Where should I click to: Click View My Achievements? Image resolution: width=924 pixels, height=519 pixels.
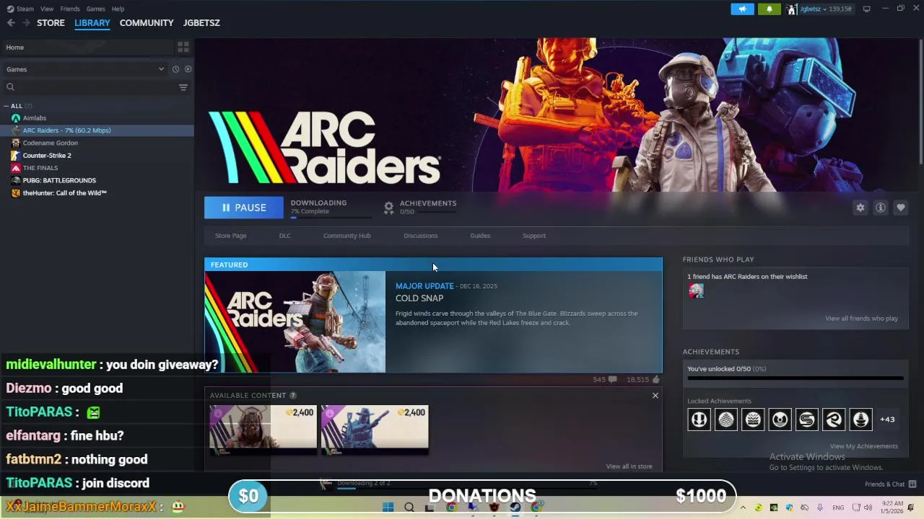863,446
